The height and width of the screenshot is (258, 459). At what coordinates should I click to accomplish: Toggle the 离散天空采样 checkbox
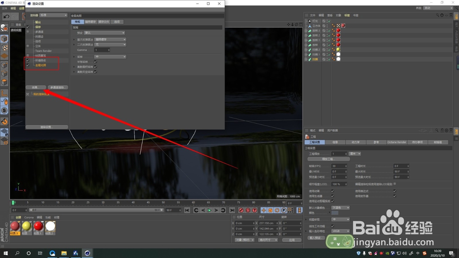tap(95, 71)
